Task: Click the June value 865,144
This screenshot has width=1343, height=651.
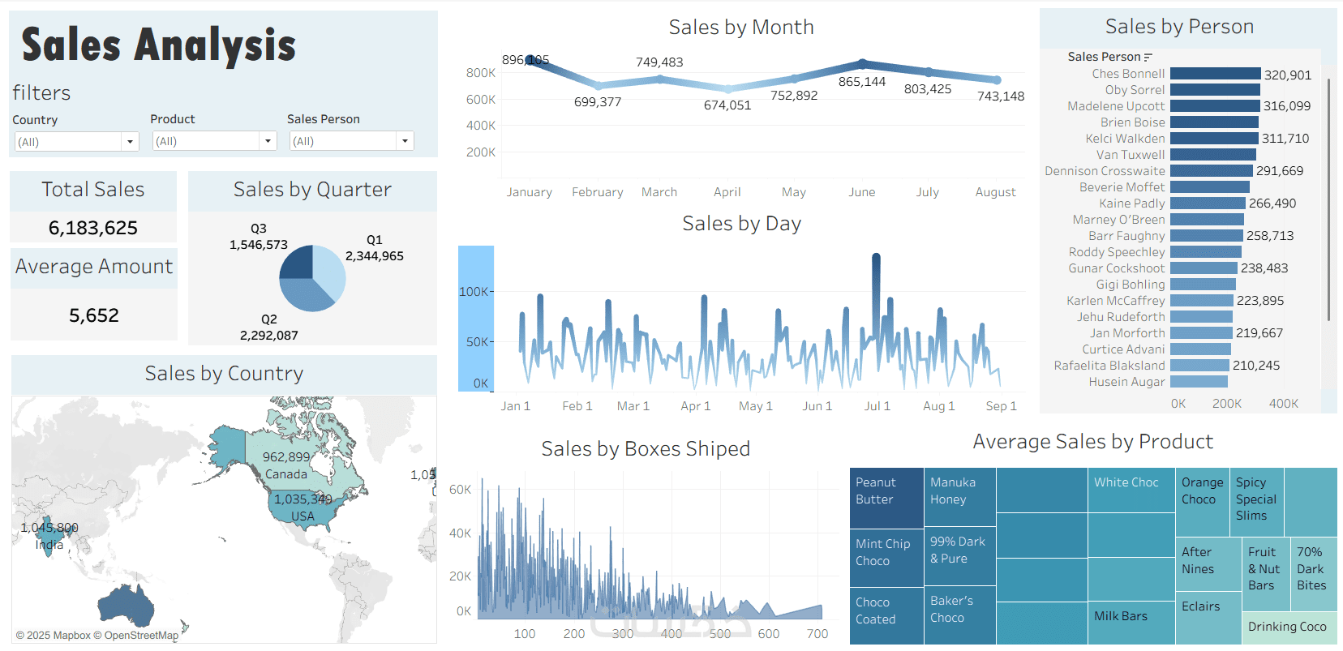Action: pos(862,82)
